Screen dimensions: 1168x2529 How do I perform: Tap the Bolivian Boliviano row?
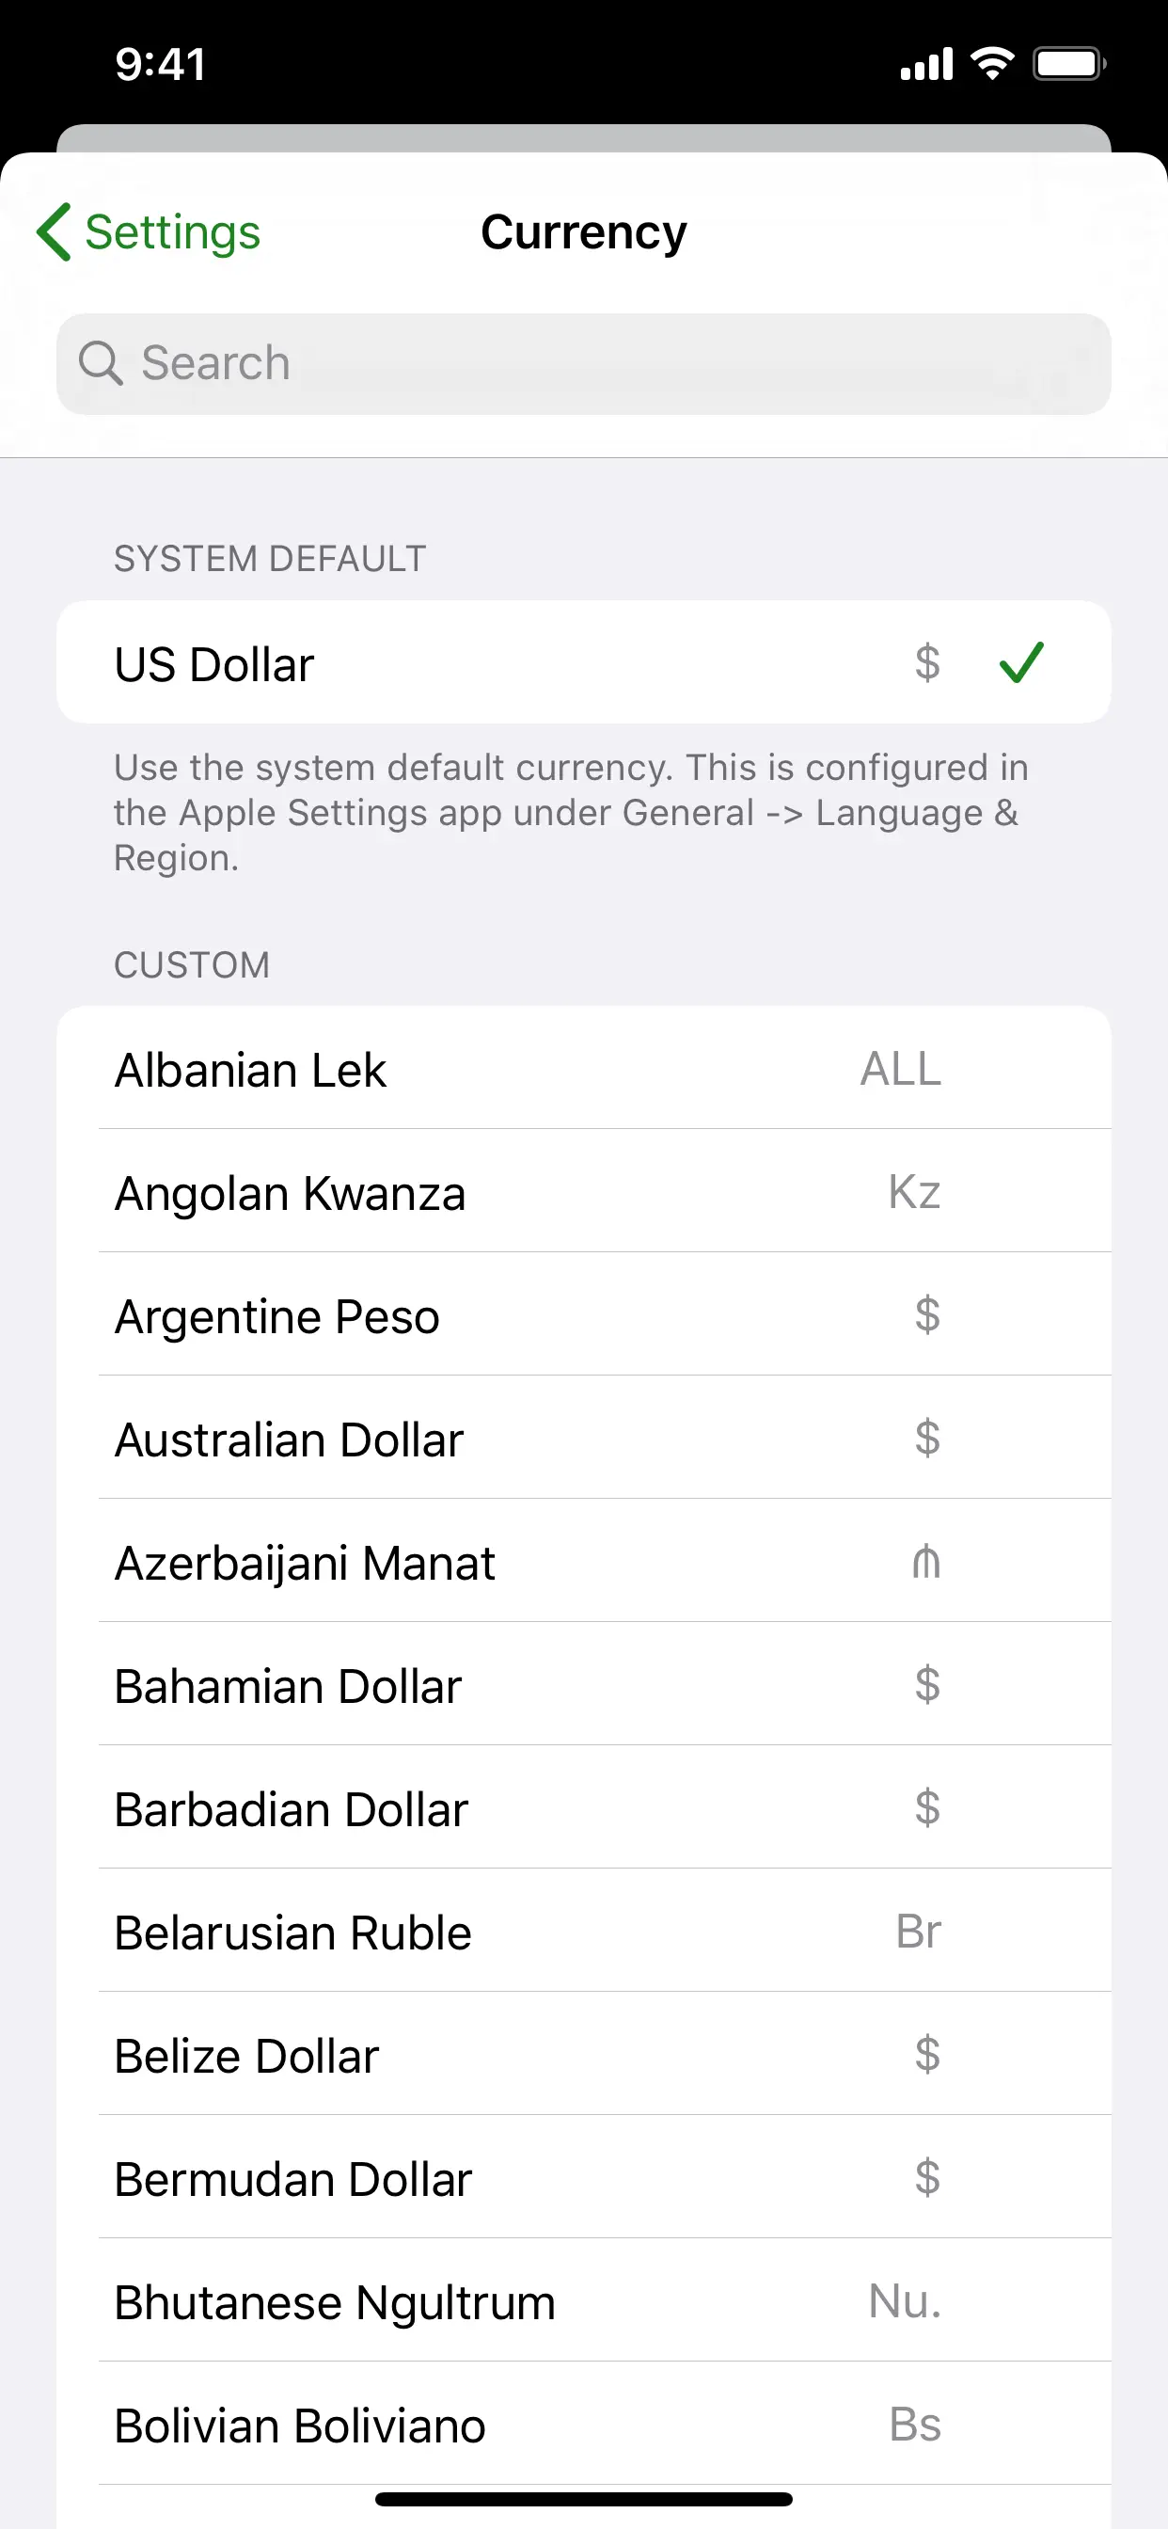point(584,2423)
